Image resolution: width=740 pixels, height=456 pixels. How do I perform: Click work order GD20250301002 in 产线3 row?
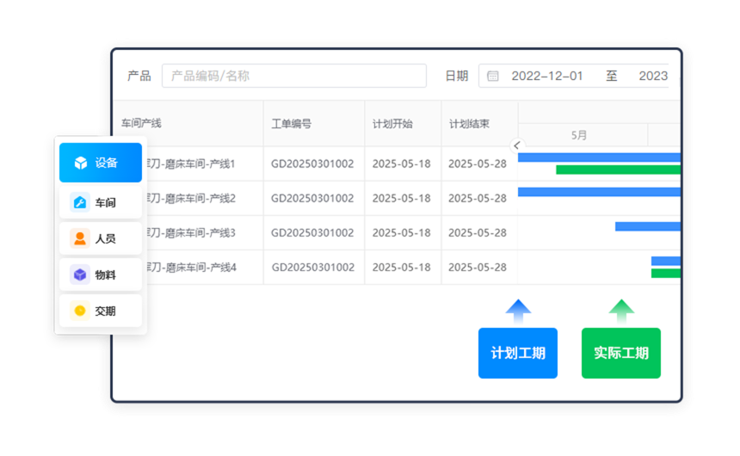[312, 232]
